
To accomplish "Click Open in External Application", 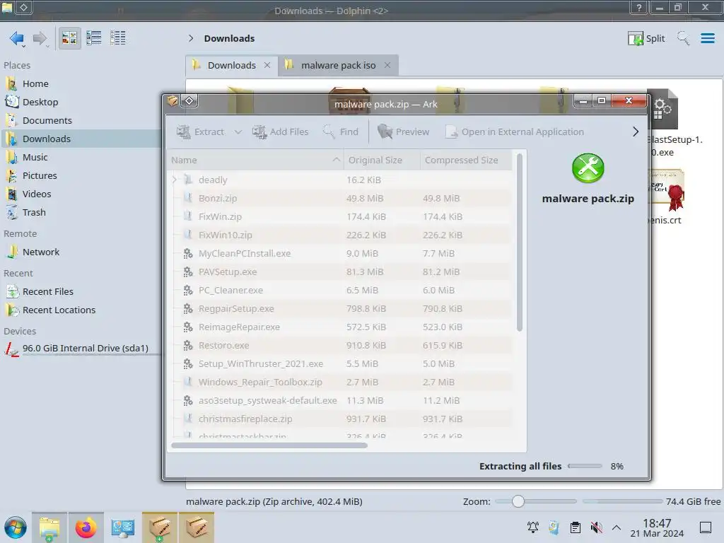I will click(515, 132).
